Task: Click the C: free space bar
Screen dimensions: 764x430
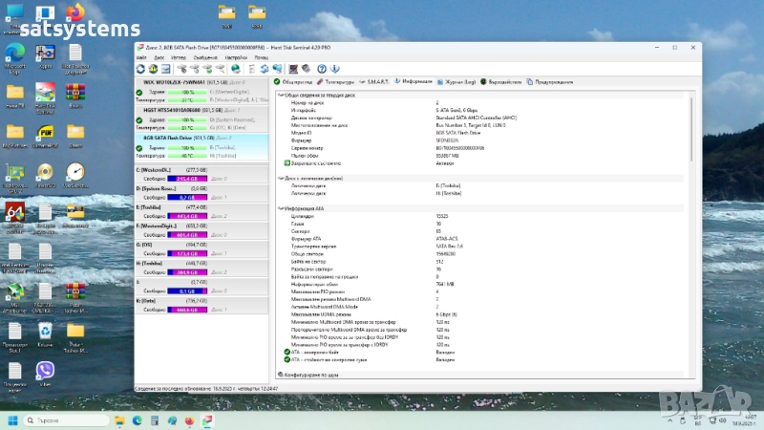Action: click(186, 178)
